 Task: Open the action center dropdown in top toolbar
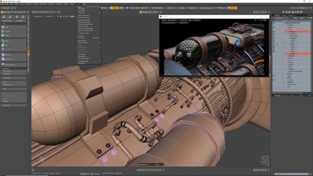pyautogui.click(x=208, y=8)
